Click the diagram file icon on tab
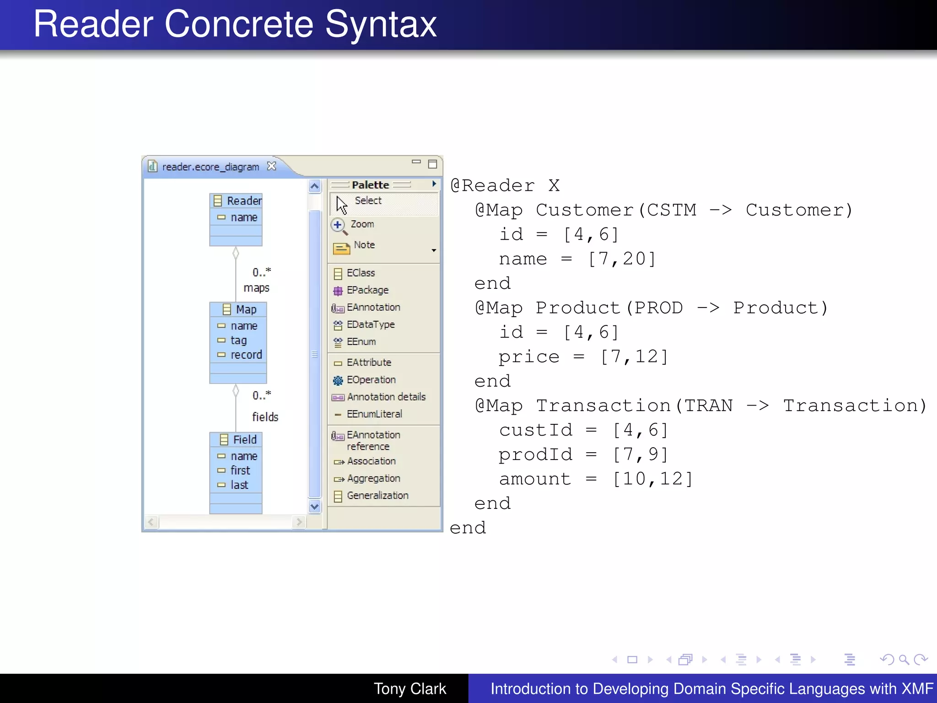The height and width of the screenshot is (703, 937). pos(153,167)
